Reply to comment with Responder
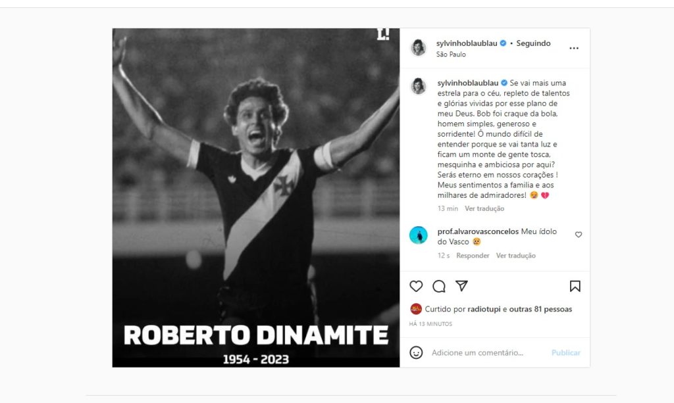Screen dimensions: 674x403 click(x=473, y=256)
